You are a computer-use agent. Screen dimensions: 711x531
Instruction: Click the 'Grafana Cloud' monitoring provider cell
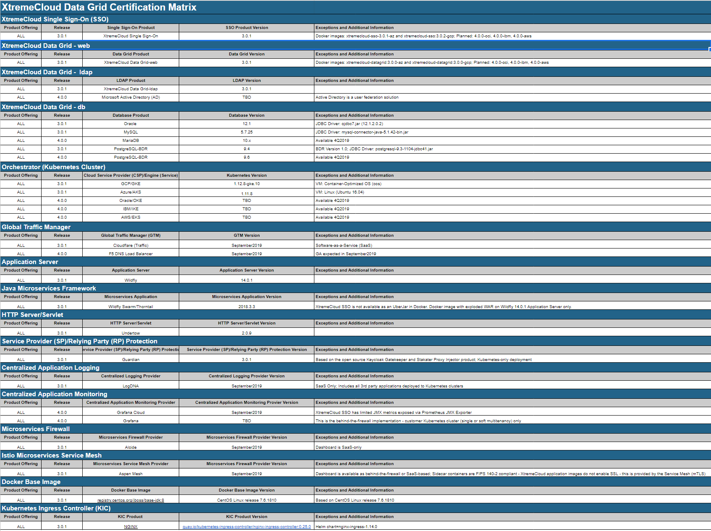[131, 412]
